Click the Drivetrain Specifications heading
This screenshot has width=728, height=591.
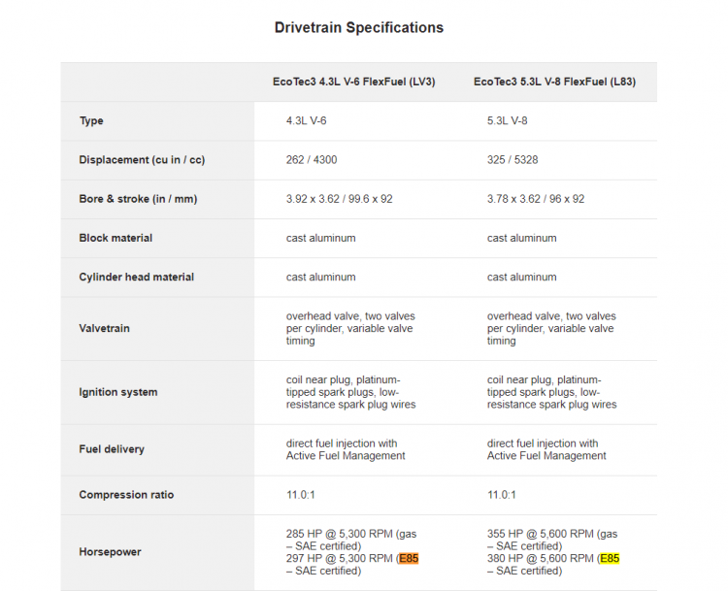(x=359, y=27)
